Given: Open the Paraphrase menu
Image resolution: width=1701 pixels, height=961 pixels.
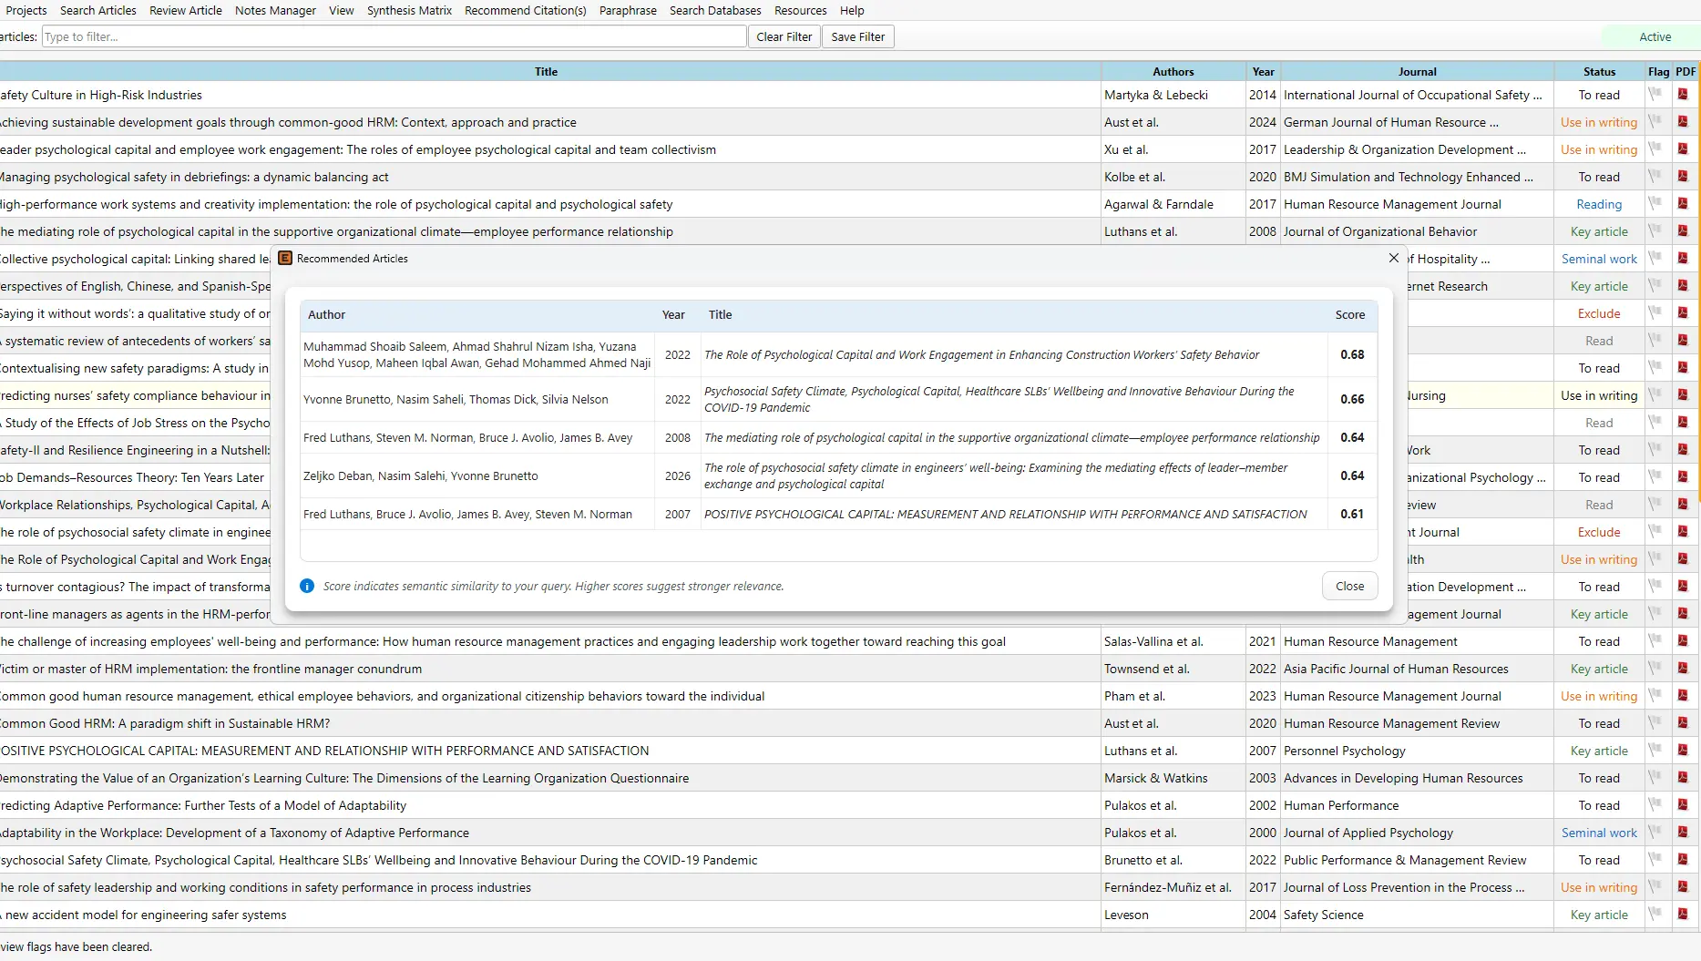Looking at the screenshot, I should tap(628, 10).
